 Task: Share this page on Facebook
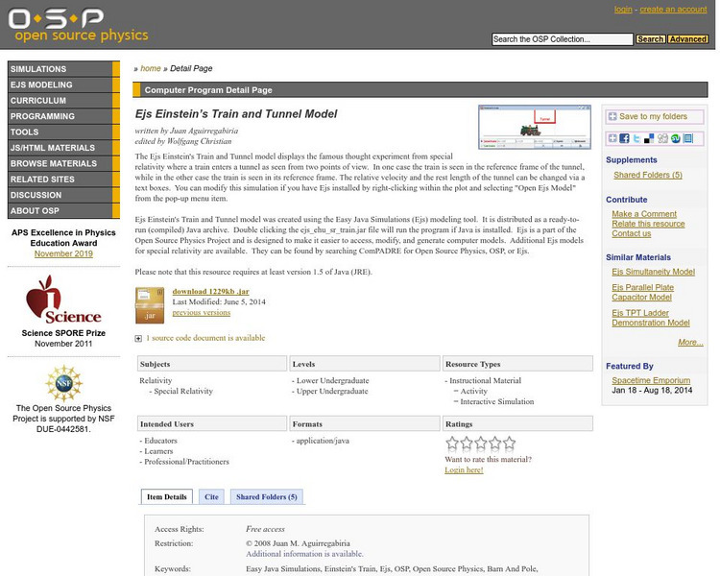pyautogui.click(x=624, y=138)
